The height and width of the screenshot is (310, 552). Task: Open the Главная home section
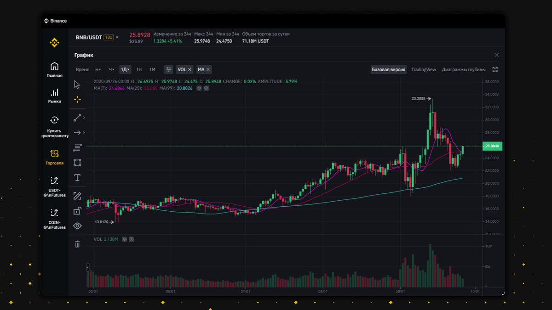pyautogui.click(x=54, y=70)
